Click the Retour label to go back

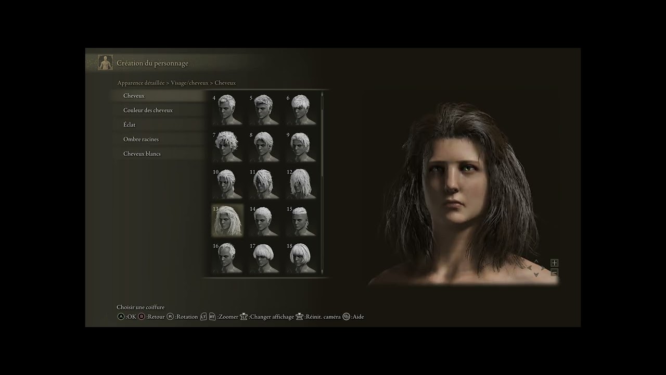[156, 317]
